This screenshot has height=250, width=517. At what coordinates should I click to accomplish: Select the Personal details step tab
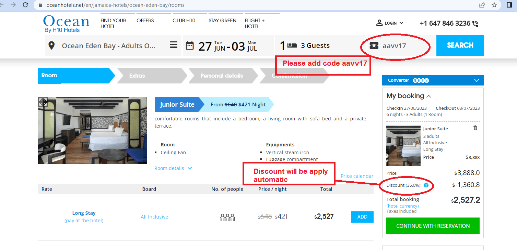(x=223, y=76)
